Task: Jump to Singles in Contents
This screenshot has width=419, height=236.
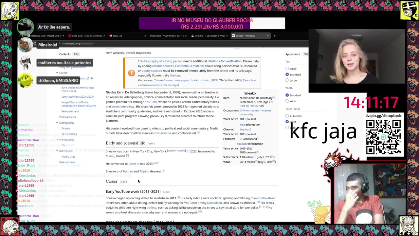Action: (x=65, y=128)
